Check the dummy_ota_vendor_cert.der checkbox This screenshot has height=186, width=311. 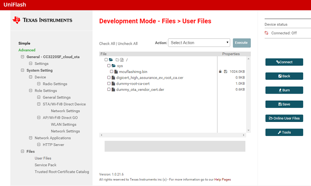point(109,89)
